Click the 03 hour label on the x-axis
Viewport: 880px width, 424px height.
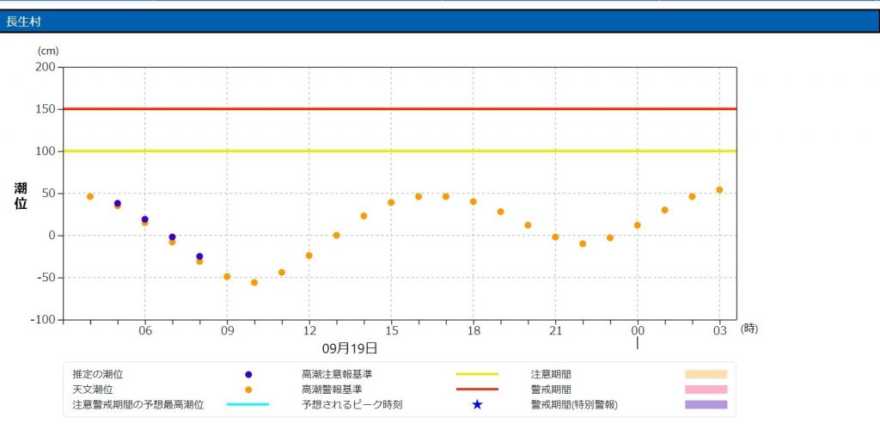(x=720, y=331)
